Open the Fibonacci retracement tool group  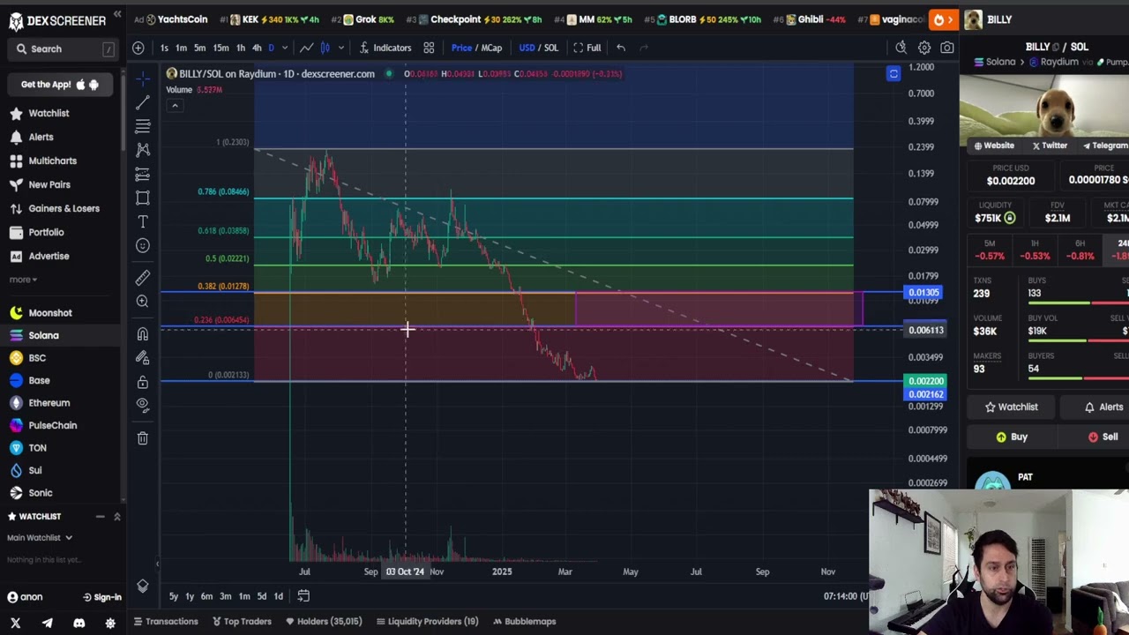[143, 126]
